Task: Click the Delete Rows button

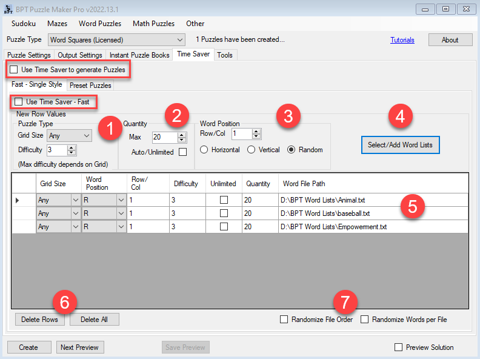Action: point(40,320)
